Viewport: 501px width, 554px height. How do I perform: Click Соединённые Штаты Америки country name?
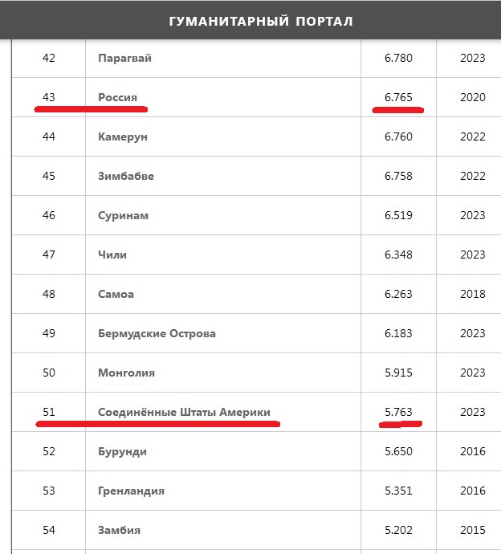click(x=184, y=412)
